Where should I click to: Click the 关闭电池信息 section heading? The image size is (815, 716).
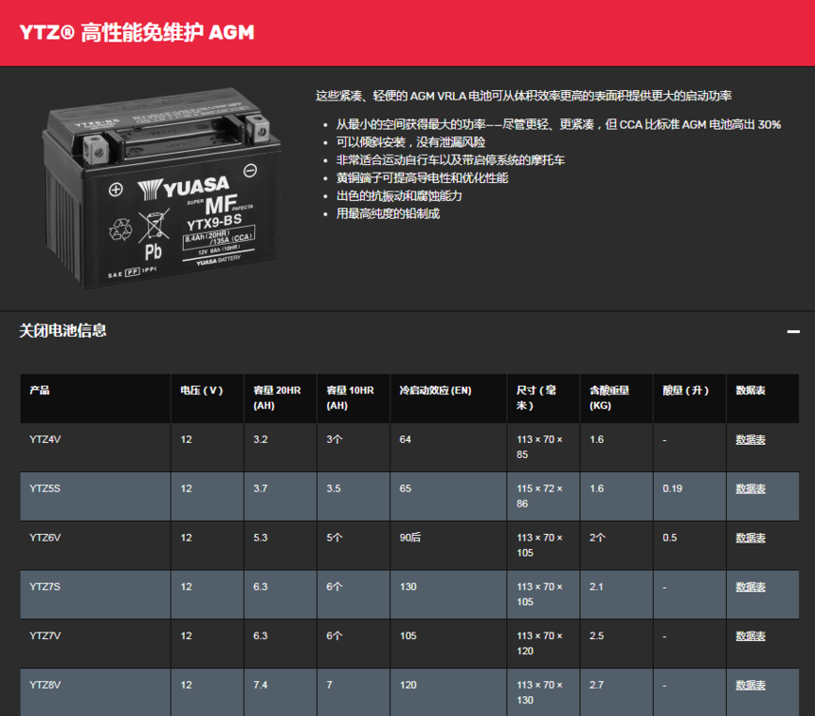click(x=63, y=331)
